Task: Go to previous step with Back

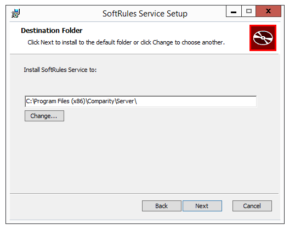Action: [162, 206]
